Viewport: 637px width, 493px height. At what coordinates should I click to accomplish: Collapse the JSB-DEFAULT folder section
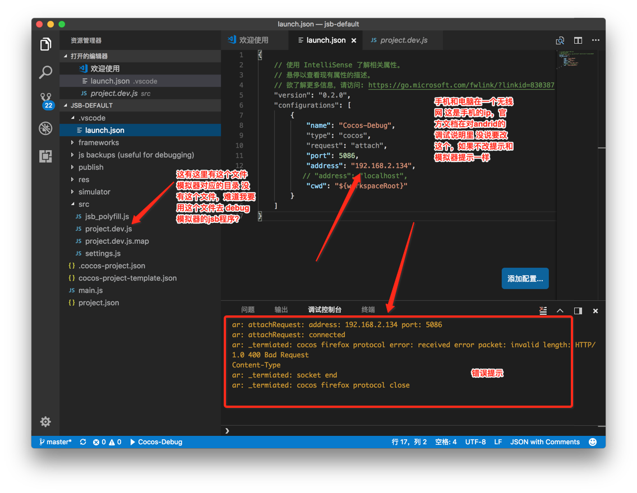coord(66,105)
